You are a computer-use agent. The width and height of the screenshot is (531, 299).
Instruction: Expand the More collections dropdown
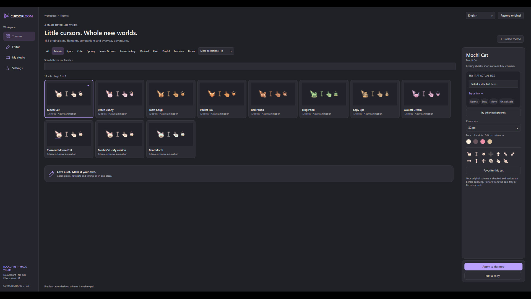[216, 51]
